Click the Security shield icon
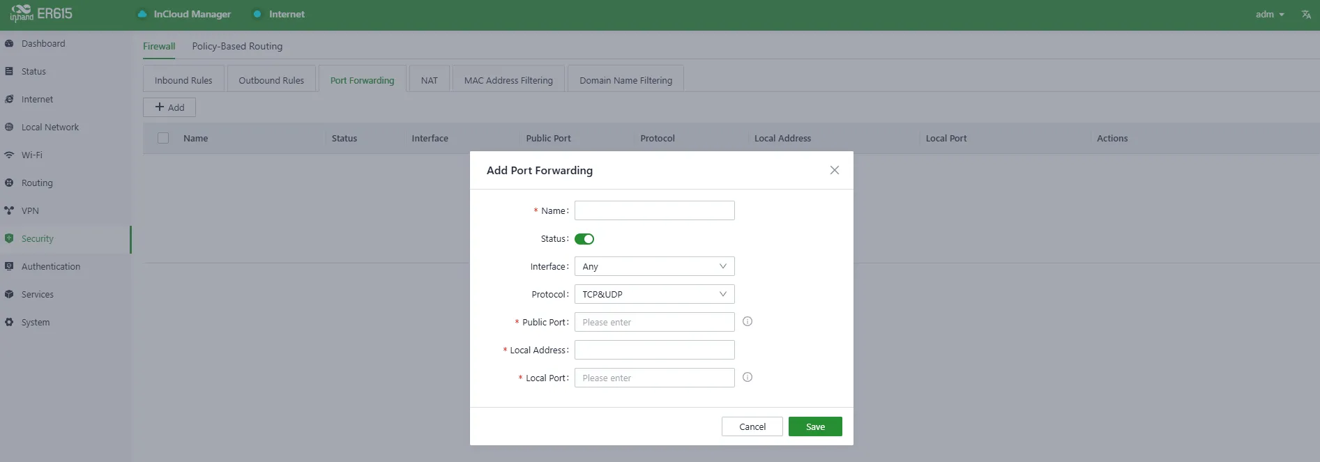 click(x=9, y=238)
